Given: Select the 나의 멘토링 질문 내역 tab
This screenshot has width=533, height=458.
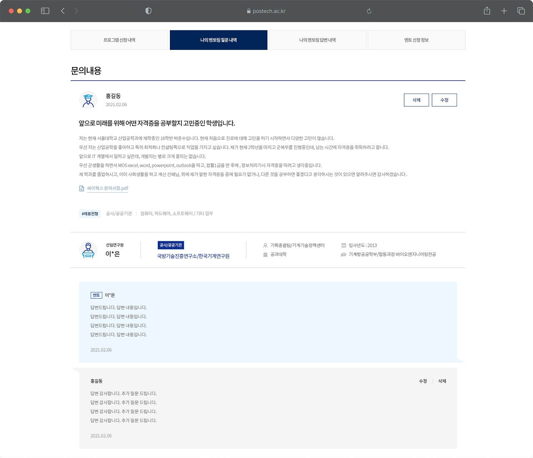Looking at the screenshot, I should pos(219,40).
